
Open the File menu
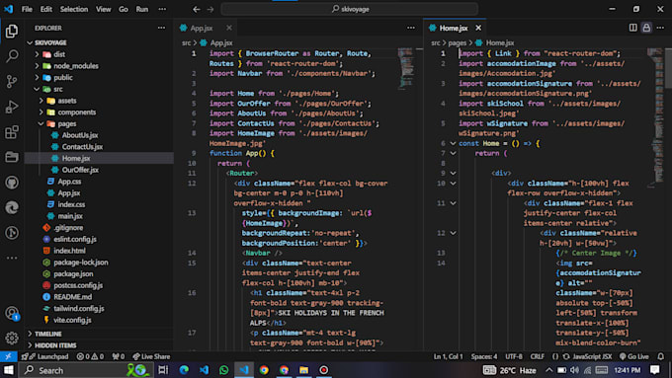pos(27,9)
